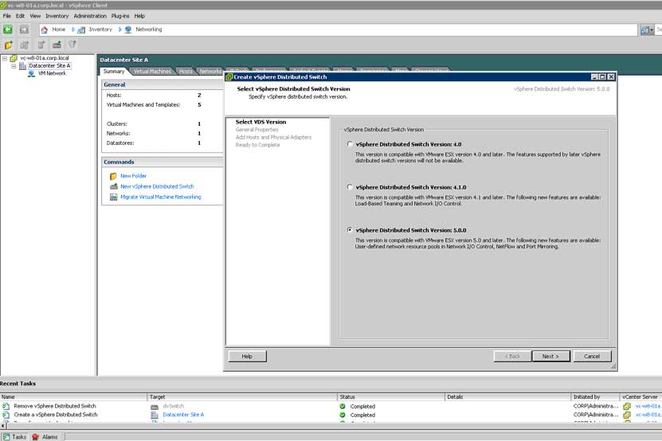
Task: Click the datacenter icon in Target column
Action: click(x=155, y=415)
